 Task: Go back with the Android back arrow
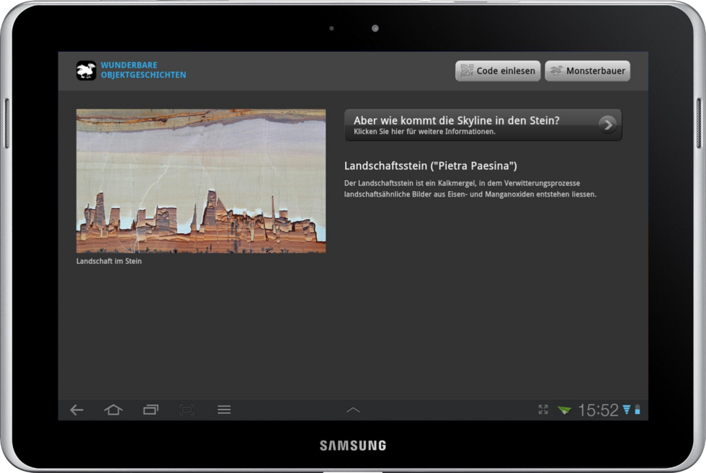click(x=76, y=410)
